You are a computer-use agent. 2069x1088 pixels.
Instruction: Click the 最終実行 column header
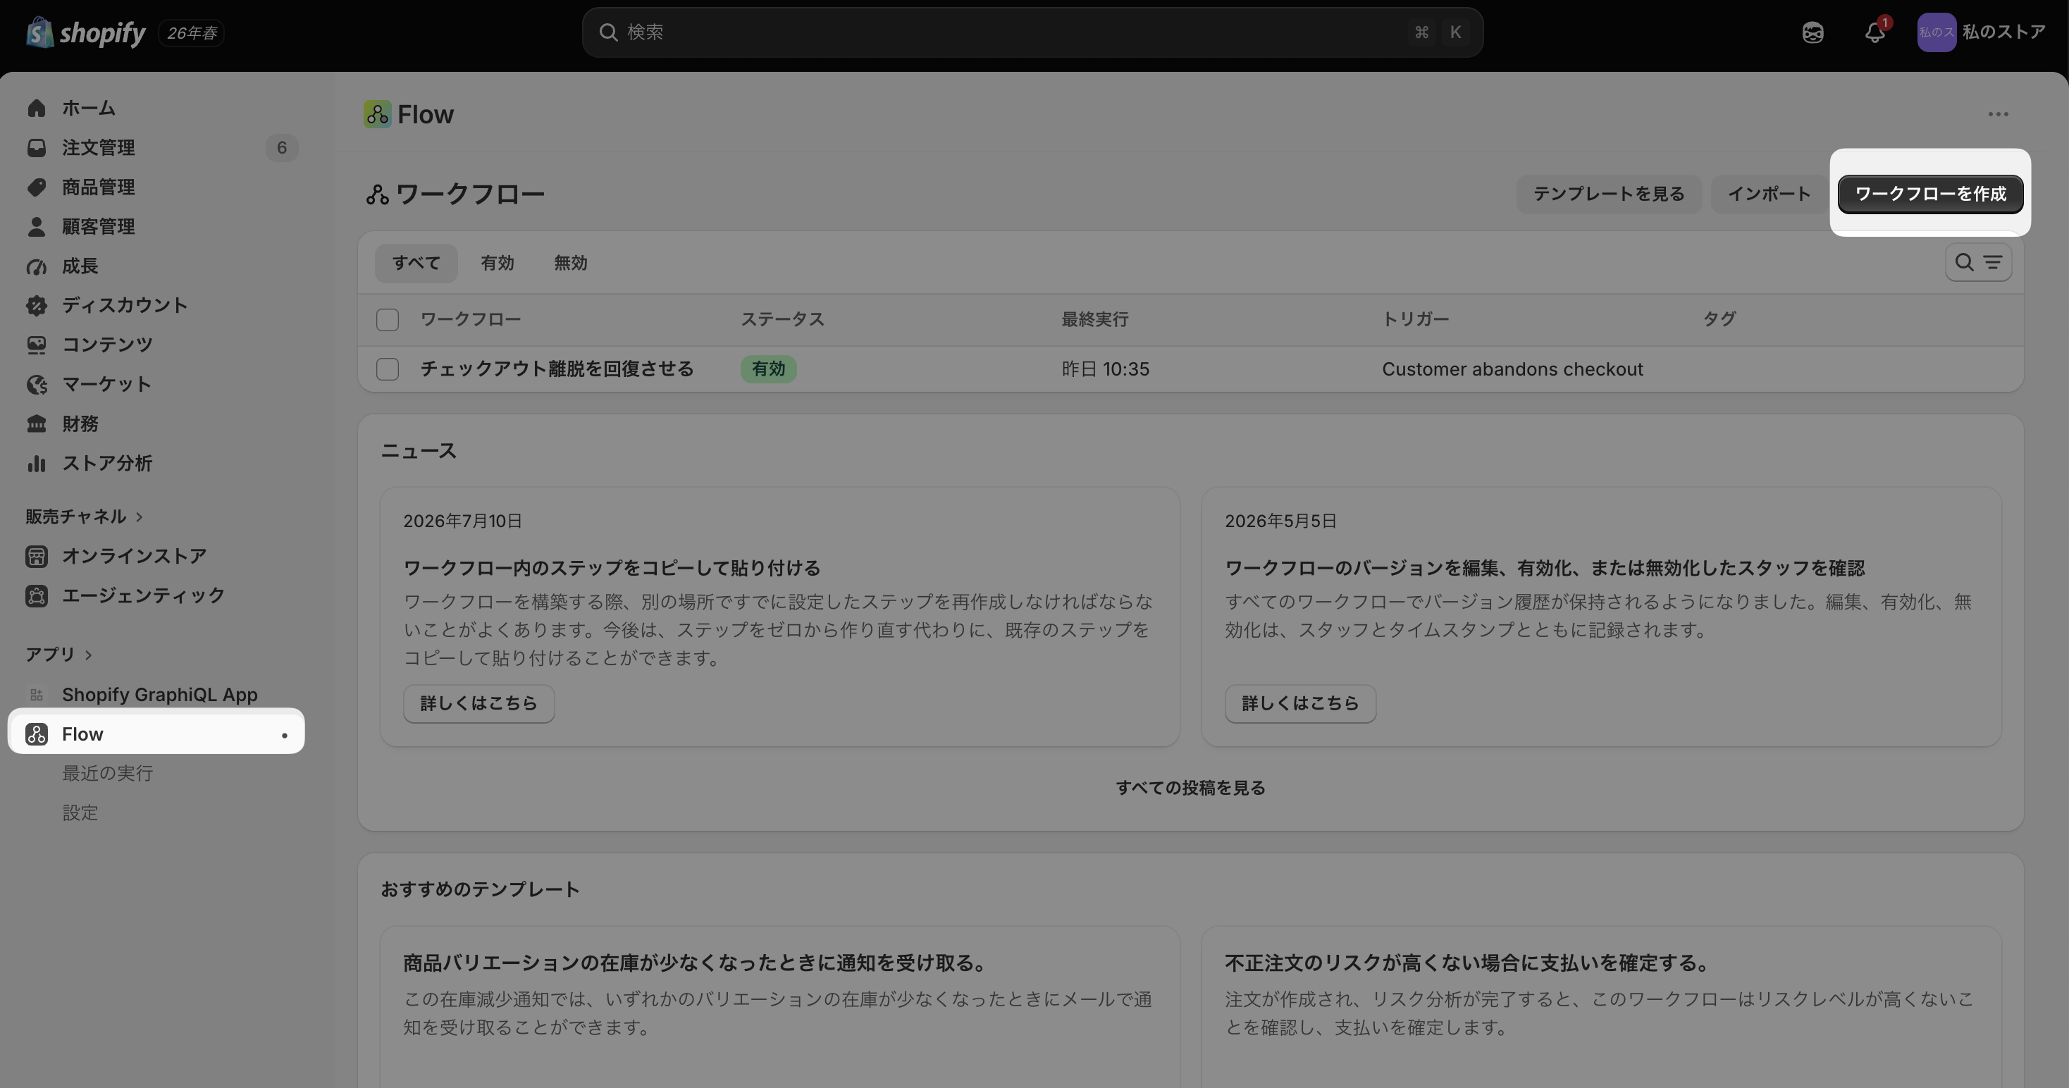1094,320
